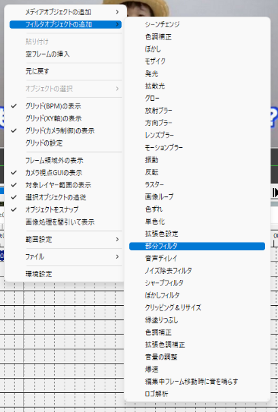
Task: Select ロゴ解析 at list bottom
Action: (x=197, y=394)
